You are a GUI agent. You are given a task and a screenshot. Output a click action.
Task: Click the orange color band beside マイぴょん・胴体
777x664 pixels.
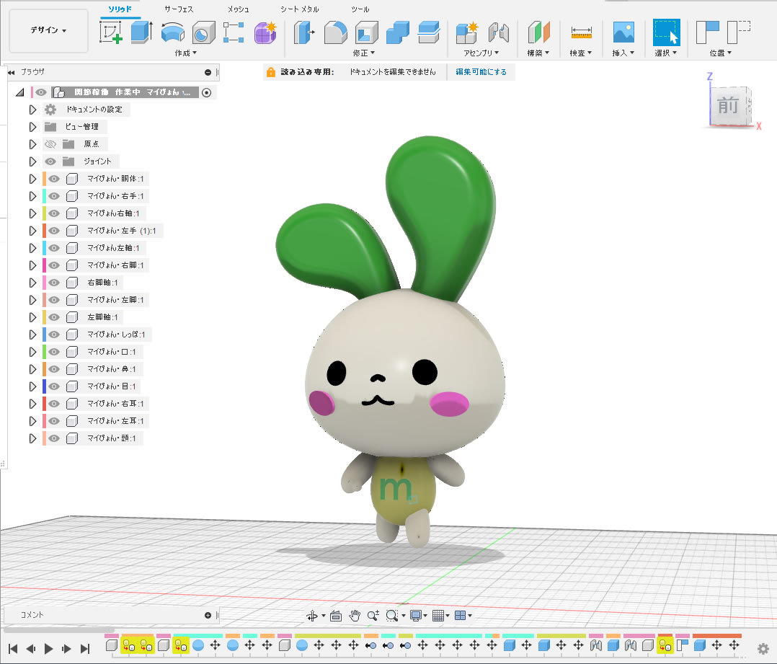45,179
